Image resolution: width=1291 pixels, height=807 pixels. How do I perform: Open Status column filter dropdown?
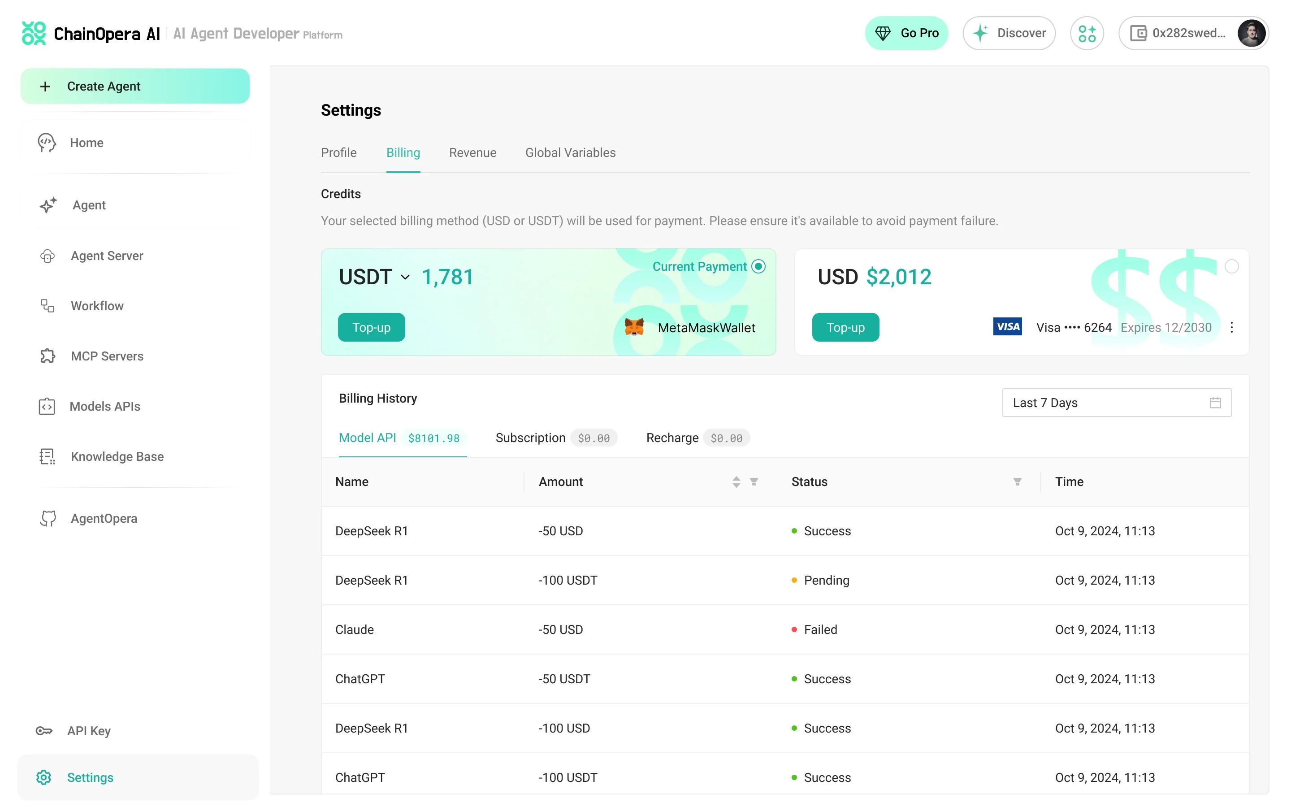click(x=1017, y=482)
